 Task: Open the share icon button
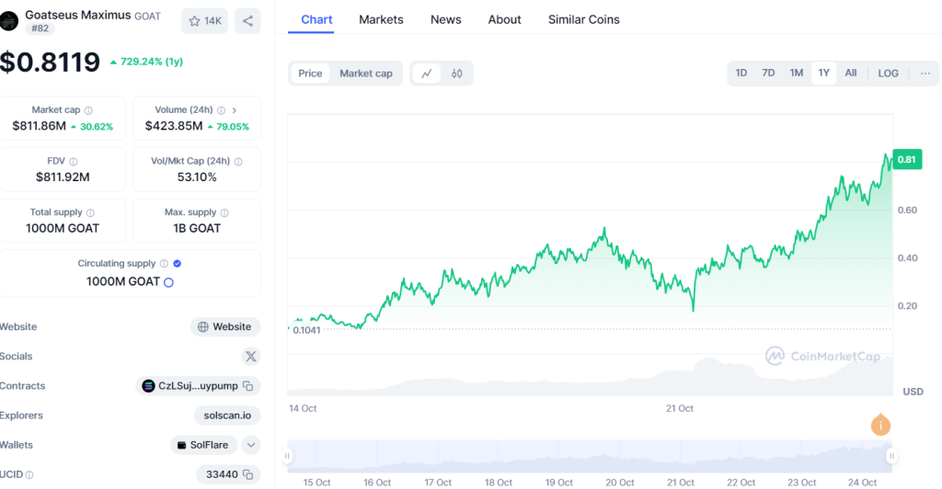pos(247,21)
